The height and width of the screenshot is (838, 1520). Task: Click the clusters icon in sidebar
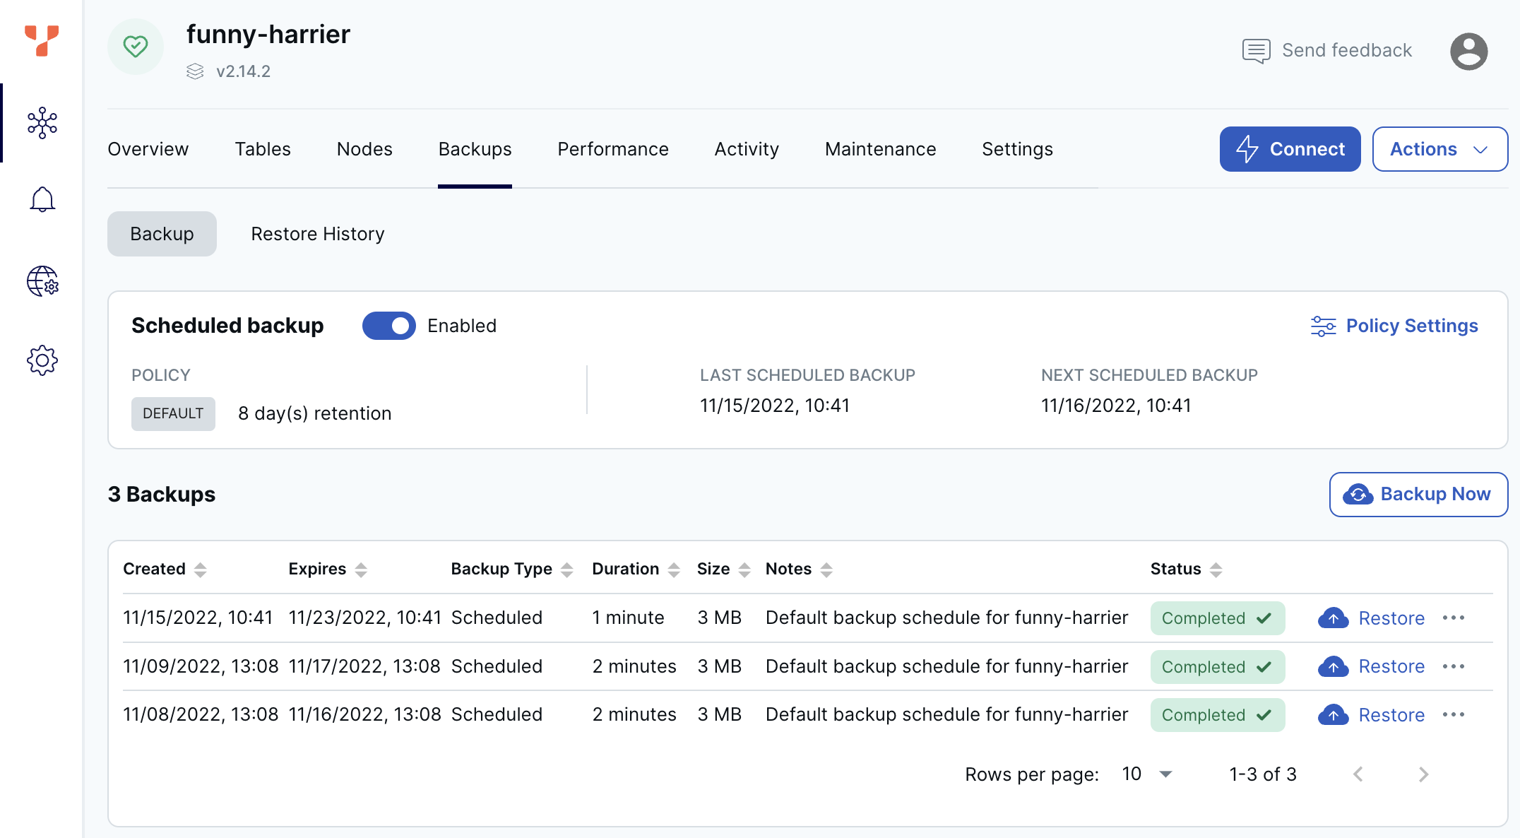tap(42, 123)
